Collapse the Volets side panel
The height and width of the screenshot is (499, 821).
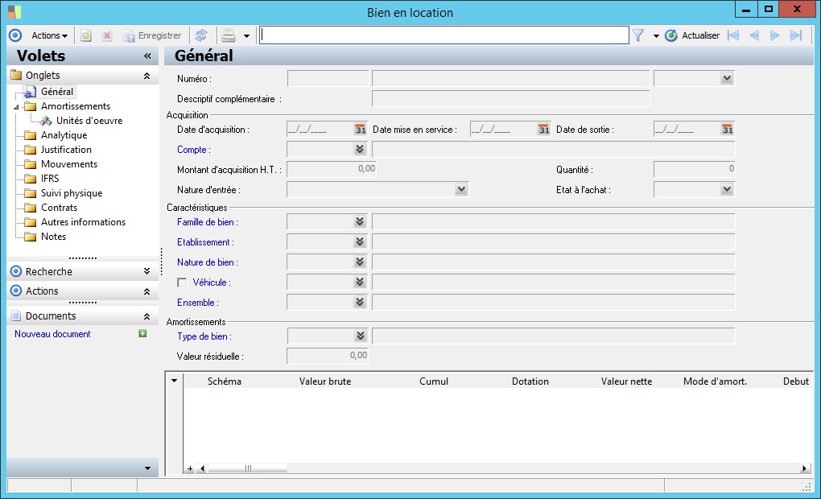click(147, 56)
